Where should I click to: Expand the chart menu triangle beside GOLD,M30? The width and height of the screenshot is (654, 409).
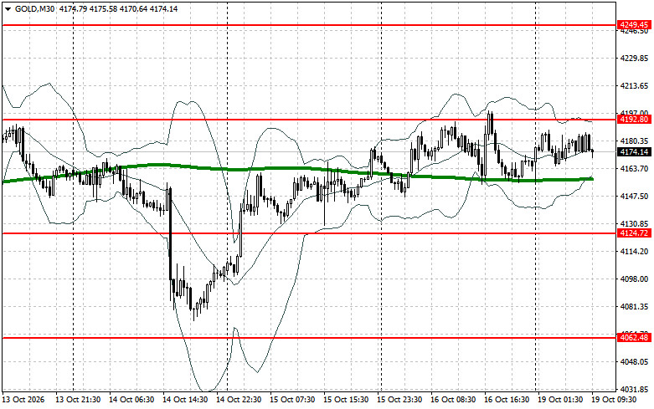(8, 9)
